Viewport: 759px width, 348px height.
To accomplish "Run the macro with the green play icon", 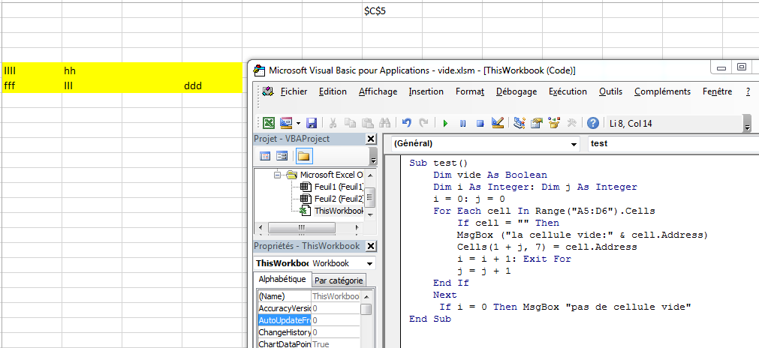I will click(x=445, y=124).
